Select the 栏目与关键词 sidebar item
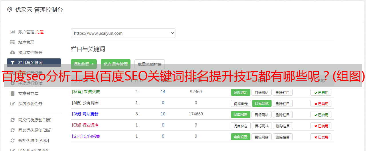 [x=34, y=63]
